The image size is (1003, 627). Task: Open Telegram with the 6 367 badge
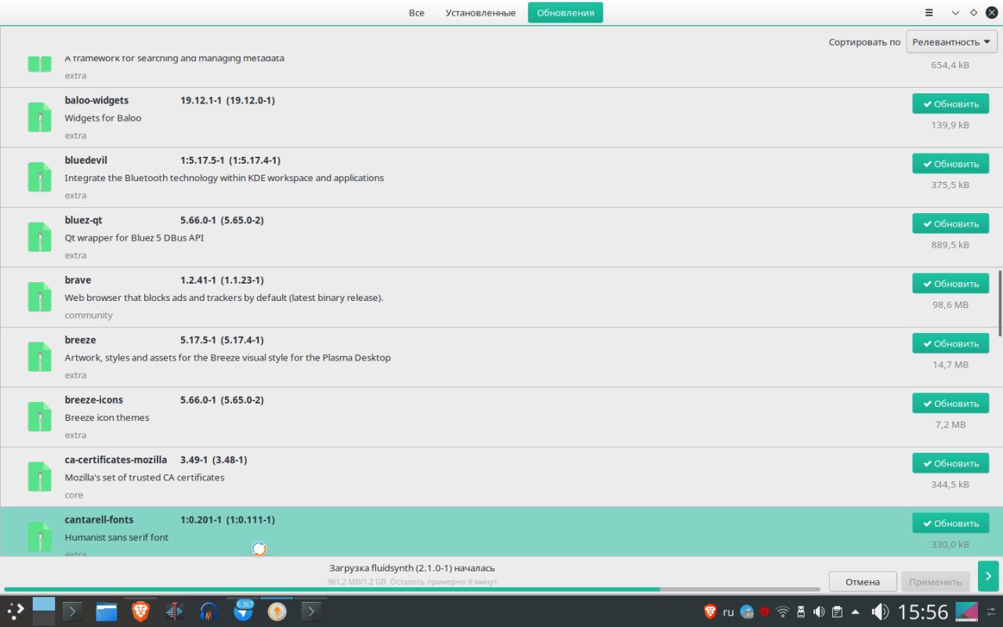(x=243, y=611)
